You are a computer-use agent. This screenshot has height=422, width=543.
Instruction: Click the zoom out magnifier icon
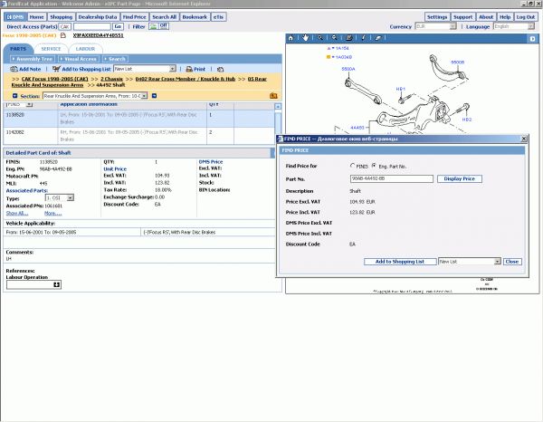(333, 38)
